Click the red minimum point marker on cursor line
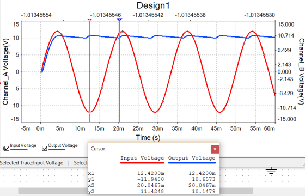Viewport: 305px width, 196px height. pos(89,112)
